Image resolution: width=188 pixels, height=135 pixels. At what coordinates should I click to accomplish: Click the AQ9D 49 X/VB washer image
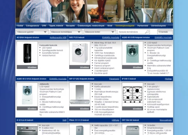132,53
